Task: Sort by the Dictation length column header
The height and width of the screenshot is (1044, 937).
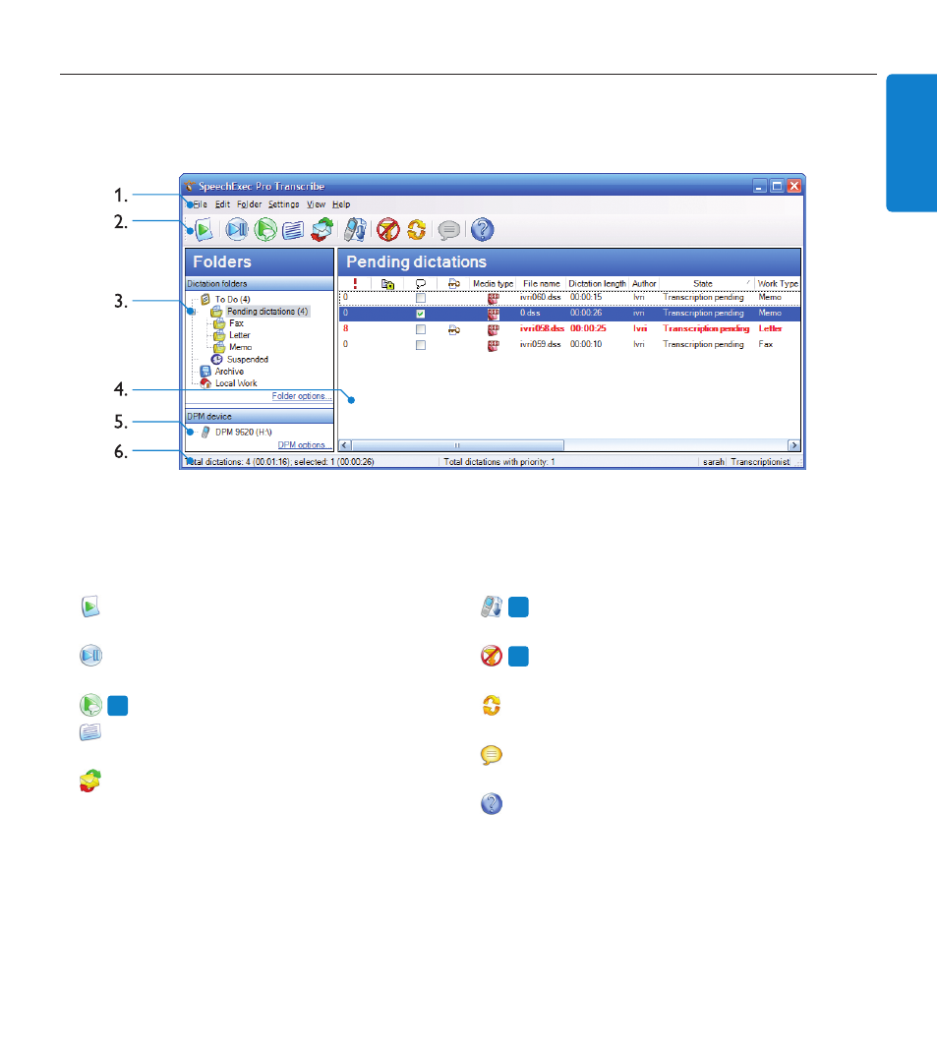Action: (x=597, y=284)
